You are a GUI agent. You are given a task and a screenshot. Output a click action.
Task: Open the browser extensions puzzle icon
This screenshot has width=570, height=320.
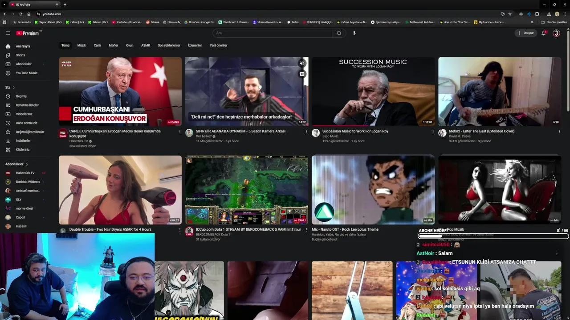[x=537, y=14]
